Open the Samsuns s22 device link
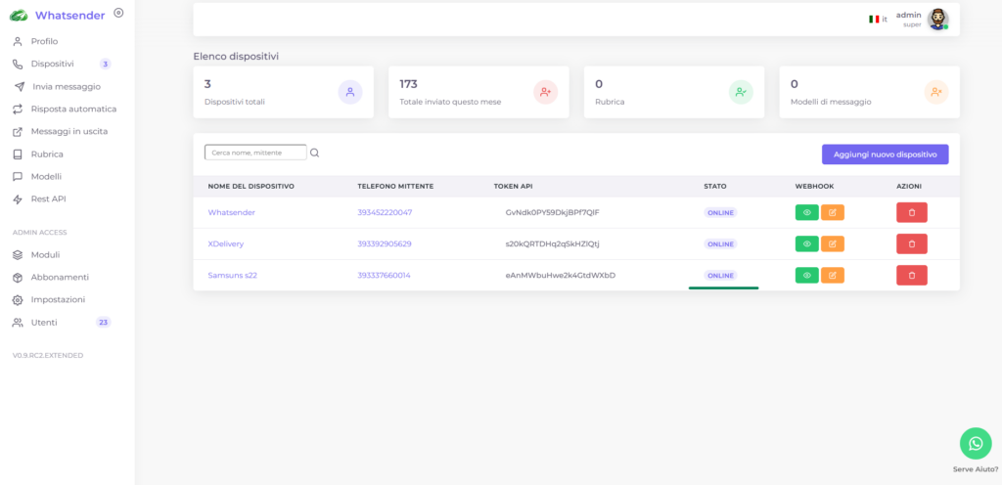 coord(233,275)
